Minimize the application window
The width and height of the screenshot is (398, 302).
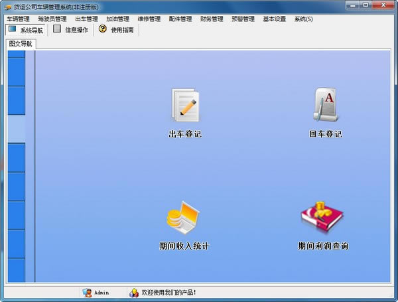(x=353, y=5)
